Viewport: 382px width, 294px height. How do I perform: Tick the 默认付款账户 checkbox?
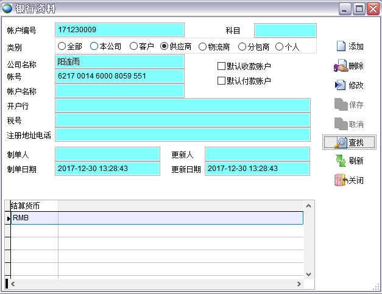(222, 80)
